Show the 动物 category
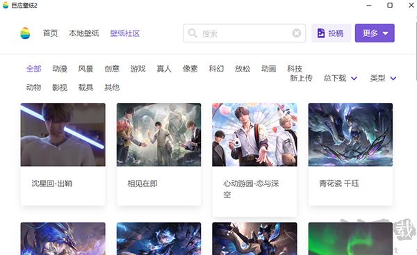417x255 pixels. pos(33,88)
